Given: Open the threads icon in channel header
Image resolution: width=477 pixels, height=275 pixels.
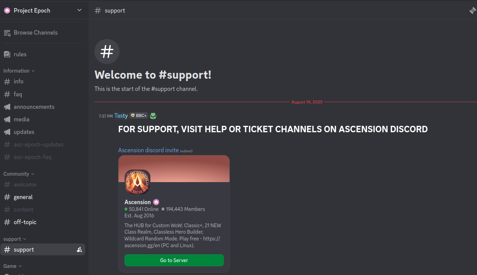Looking at the screenshot, I should click(x=473, y=11).
